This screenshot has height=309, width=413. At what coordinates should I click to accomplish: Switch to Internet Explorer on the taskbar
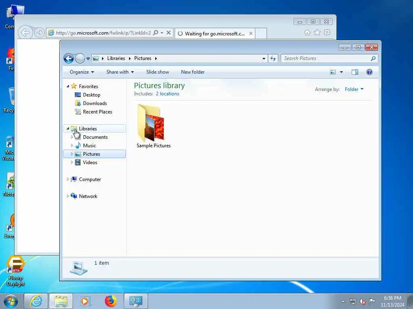[36, 301]
